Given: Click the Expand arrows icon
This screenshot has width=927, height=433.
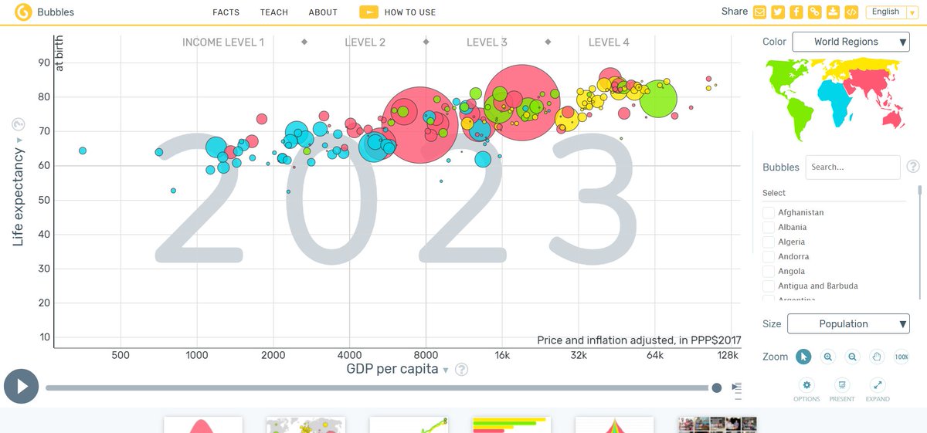Looking at the screenshot, I should coord(878,385).
